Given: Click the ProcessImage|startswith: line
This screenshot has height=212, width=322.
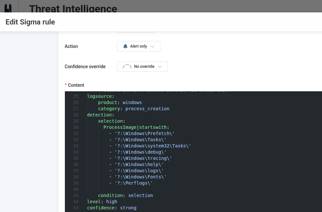Looking at the screenshot, I should tap(136, 128).
